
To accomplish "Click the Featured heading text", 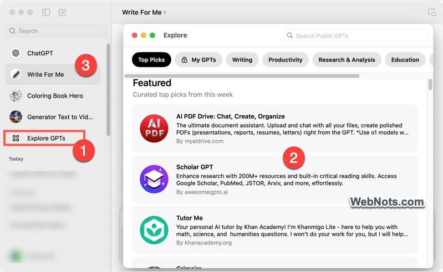I will [152, 83].
